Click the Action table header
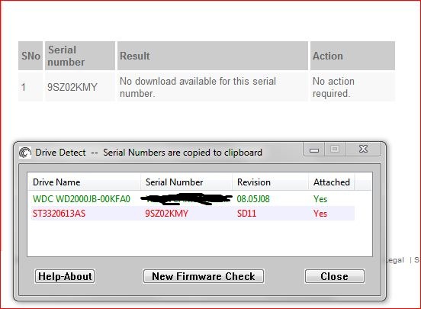Image resolution: width=421 pixels, height=309 pixels. point(352,56)
